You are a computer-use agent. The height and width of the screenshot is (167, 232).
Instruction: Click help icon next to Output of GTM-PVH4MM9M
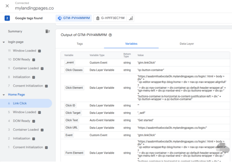point(110,35)
